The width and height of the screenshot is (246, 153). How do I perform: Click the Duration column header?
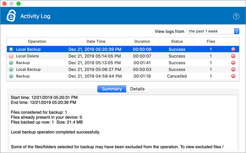click(x=142, y=41)
